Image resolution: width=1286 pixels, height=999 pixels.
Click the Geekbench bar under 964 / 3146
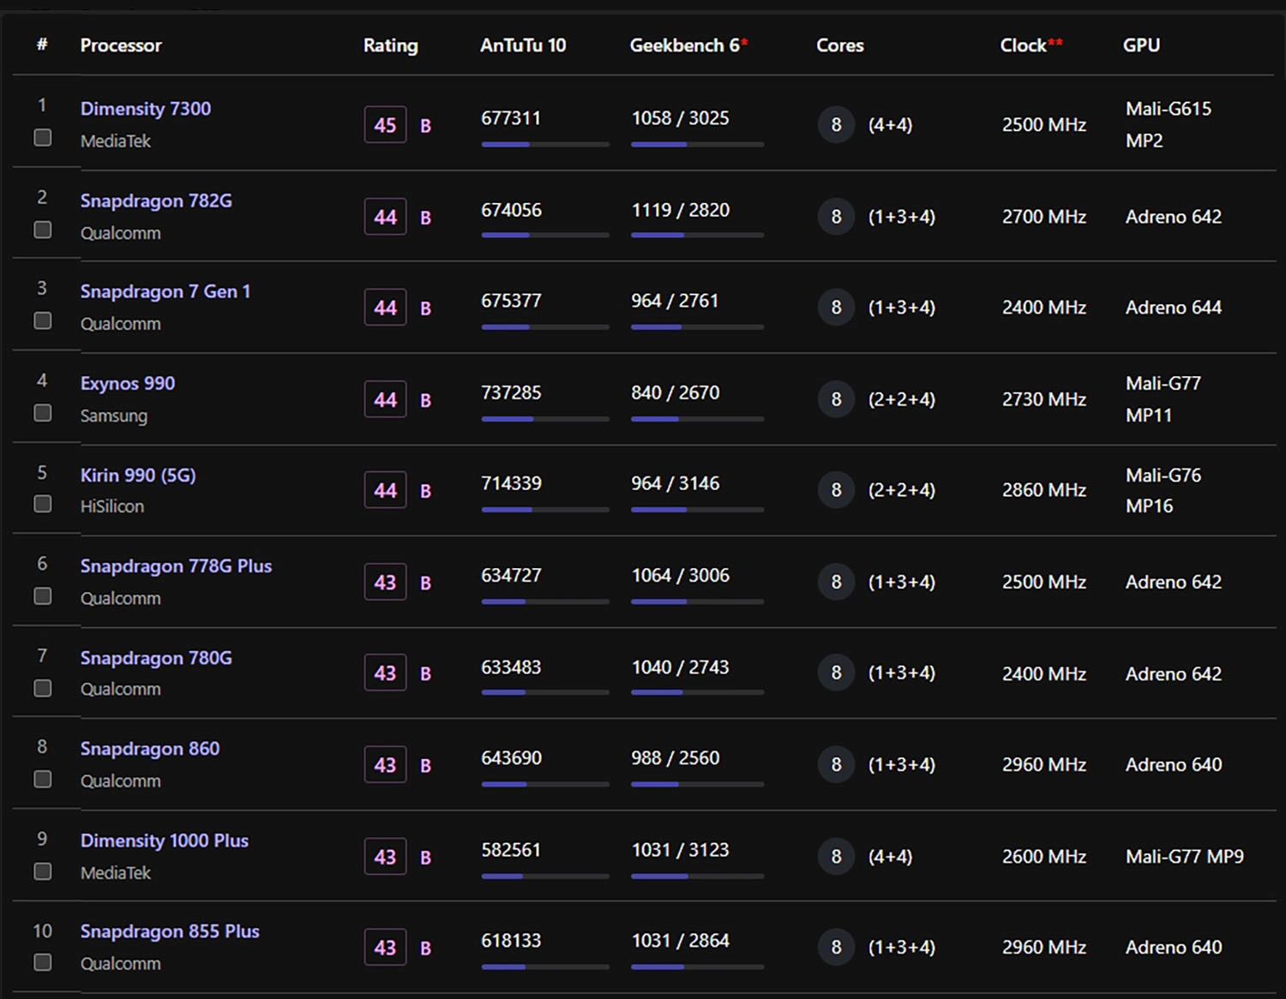point(697,510)
